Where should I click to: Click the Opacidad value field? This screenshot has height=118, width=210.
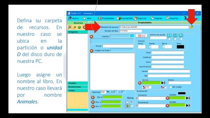(103, 92)
